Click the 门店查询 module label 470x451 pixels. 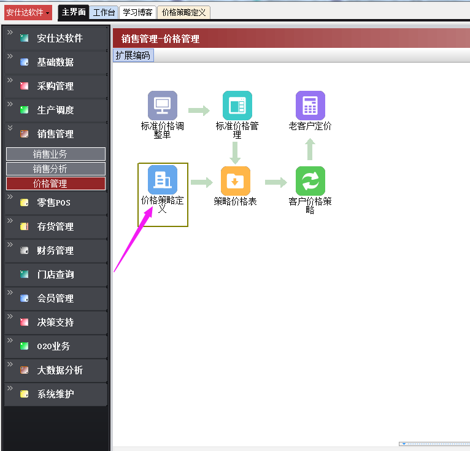point(55,274)
